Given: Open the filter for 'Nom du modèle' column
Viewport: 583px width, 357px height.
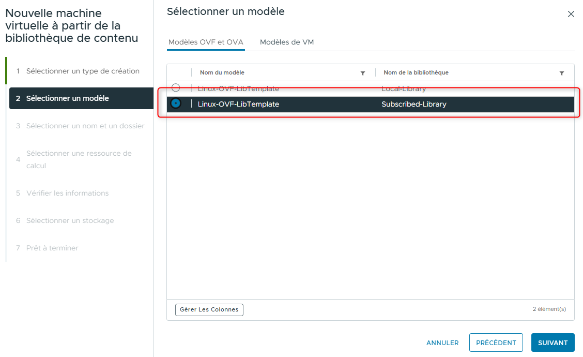Looking at the screenshot, I should click(x=363, y=72).
